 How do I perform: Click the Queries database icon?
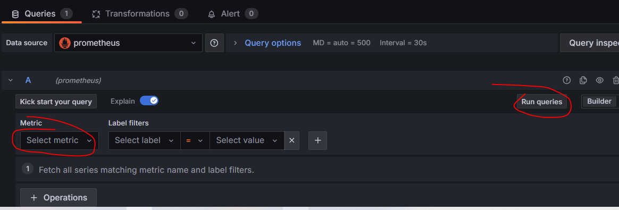point(15,14)
